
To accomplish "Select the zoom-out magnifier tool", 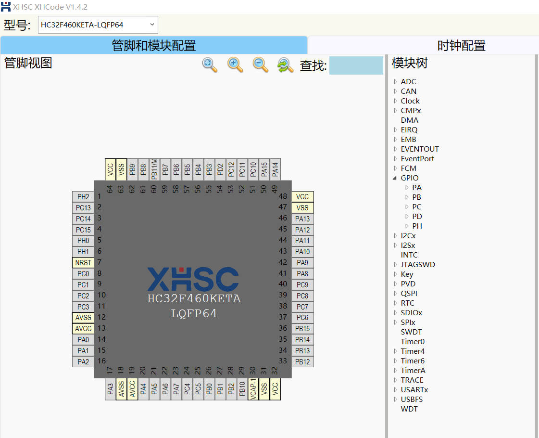I will tap(260, 65).
